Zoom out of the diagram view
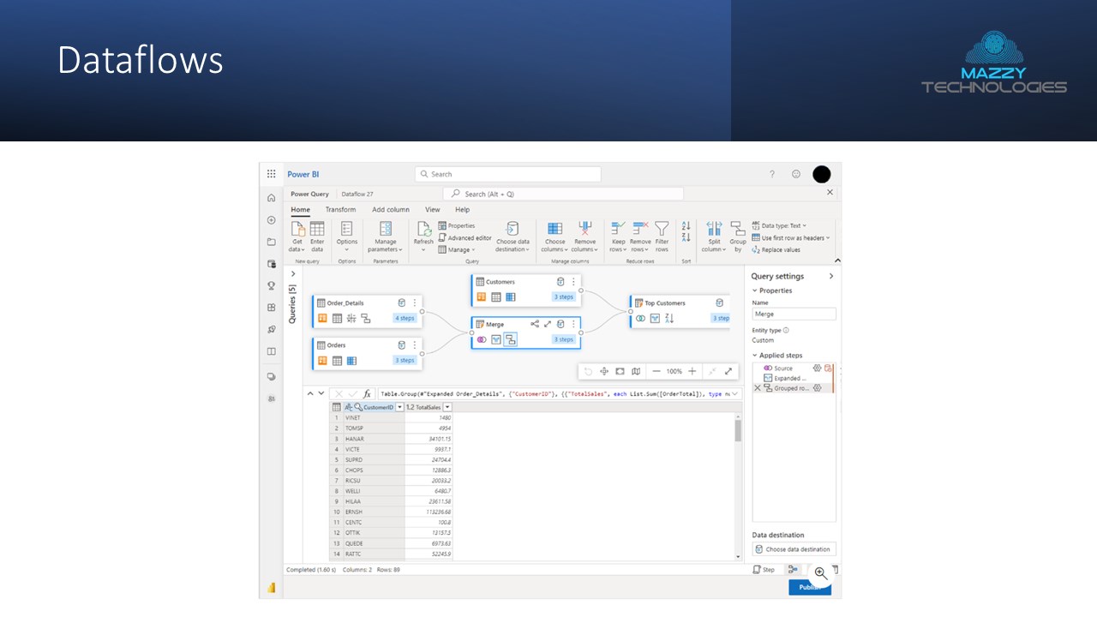 pyautogui.click(x=656, y=371)
